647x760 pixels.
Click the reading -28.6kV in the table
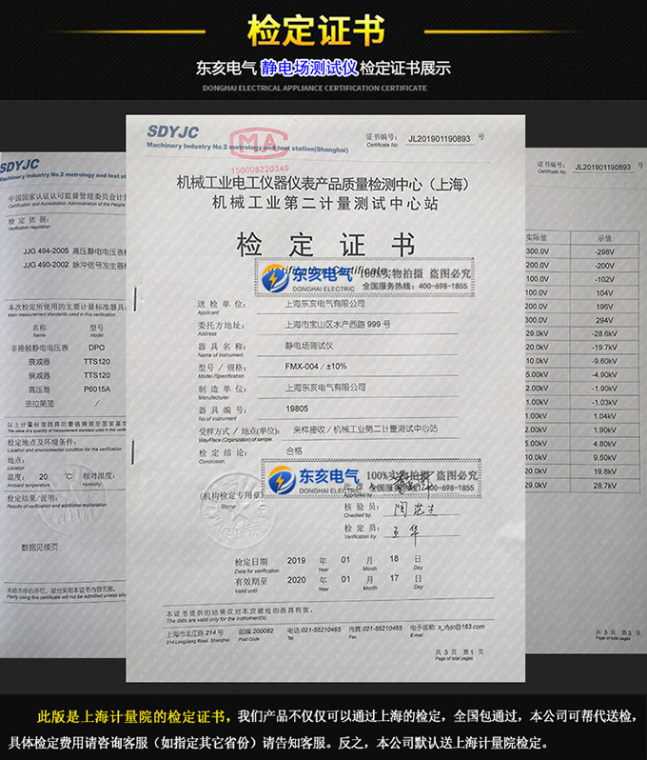point(604,334)
